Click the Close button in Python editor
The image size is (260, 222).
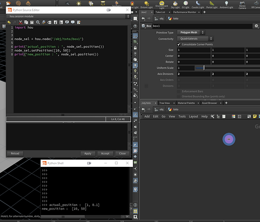click(122, 153)
